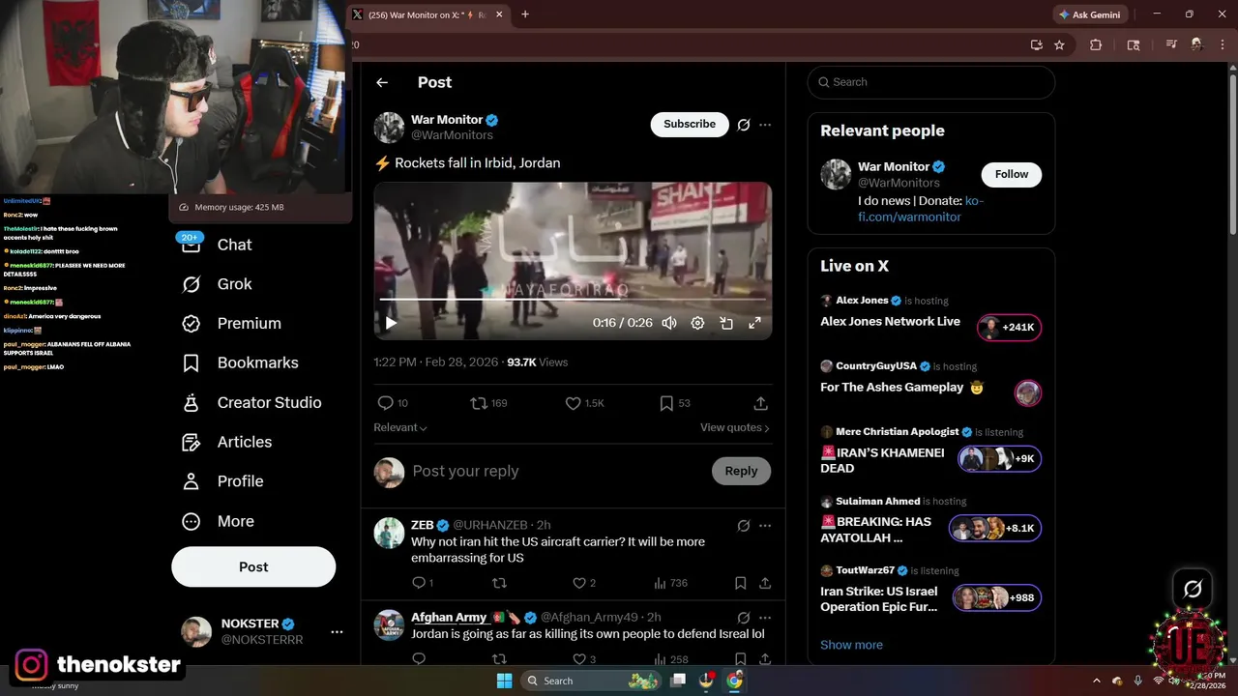Go to Profile page
This screenshot has height=696, width=1238.
pyautogui.click(x=222, y=481)
